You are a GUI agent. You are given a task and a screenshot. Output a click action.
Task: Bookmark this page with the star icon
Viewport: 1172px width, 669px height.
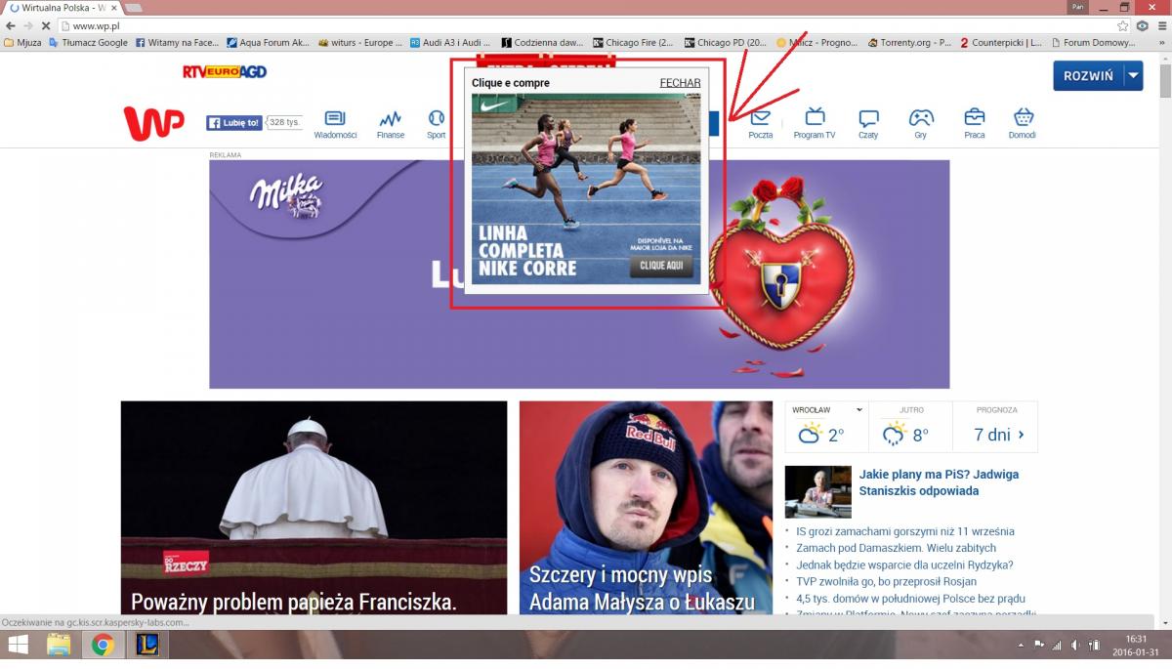(1124, 26)
